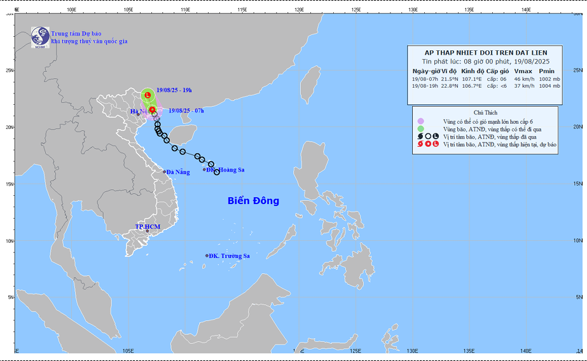Click the Hà Nội city dot
The image size is (587, 361).
138,114
